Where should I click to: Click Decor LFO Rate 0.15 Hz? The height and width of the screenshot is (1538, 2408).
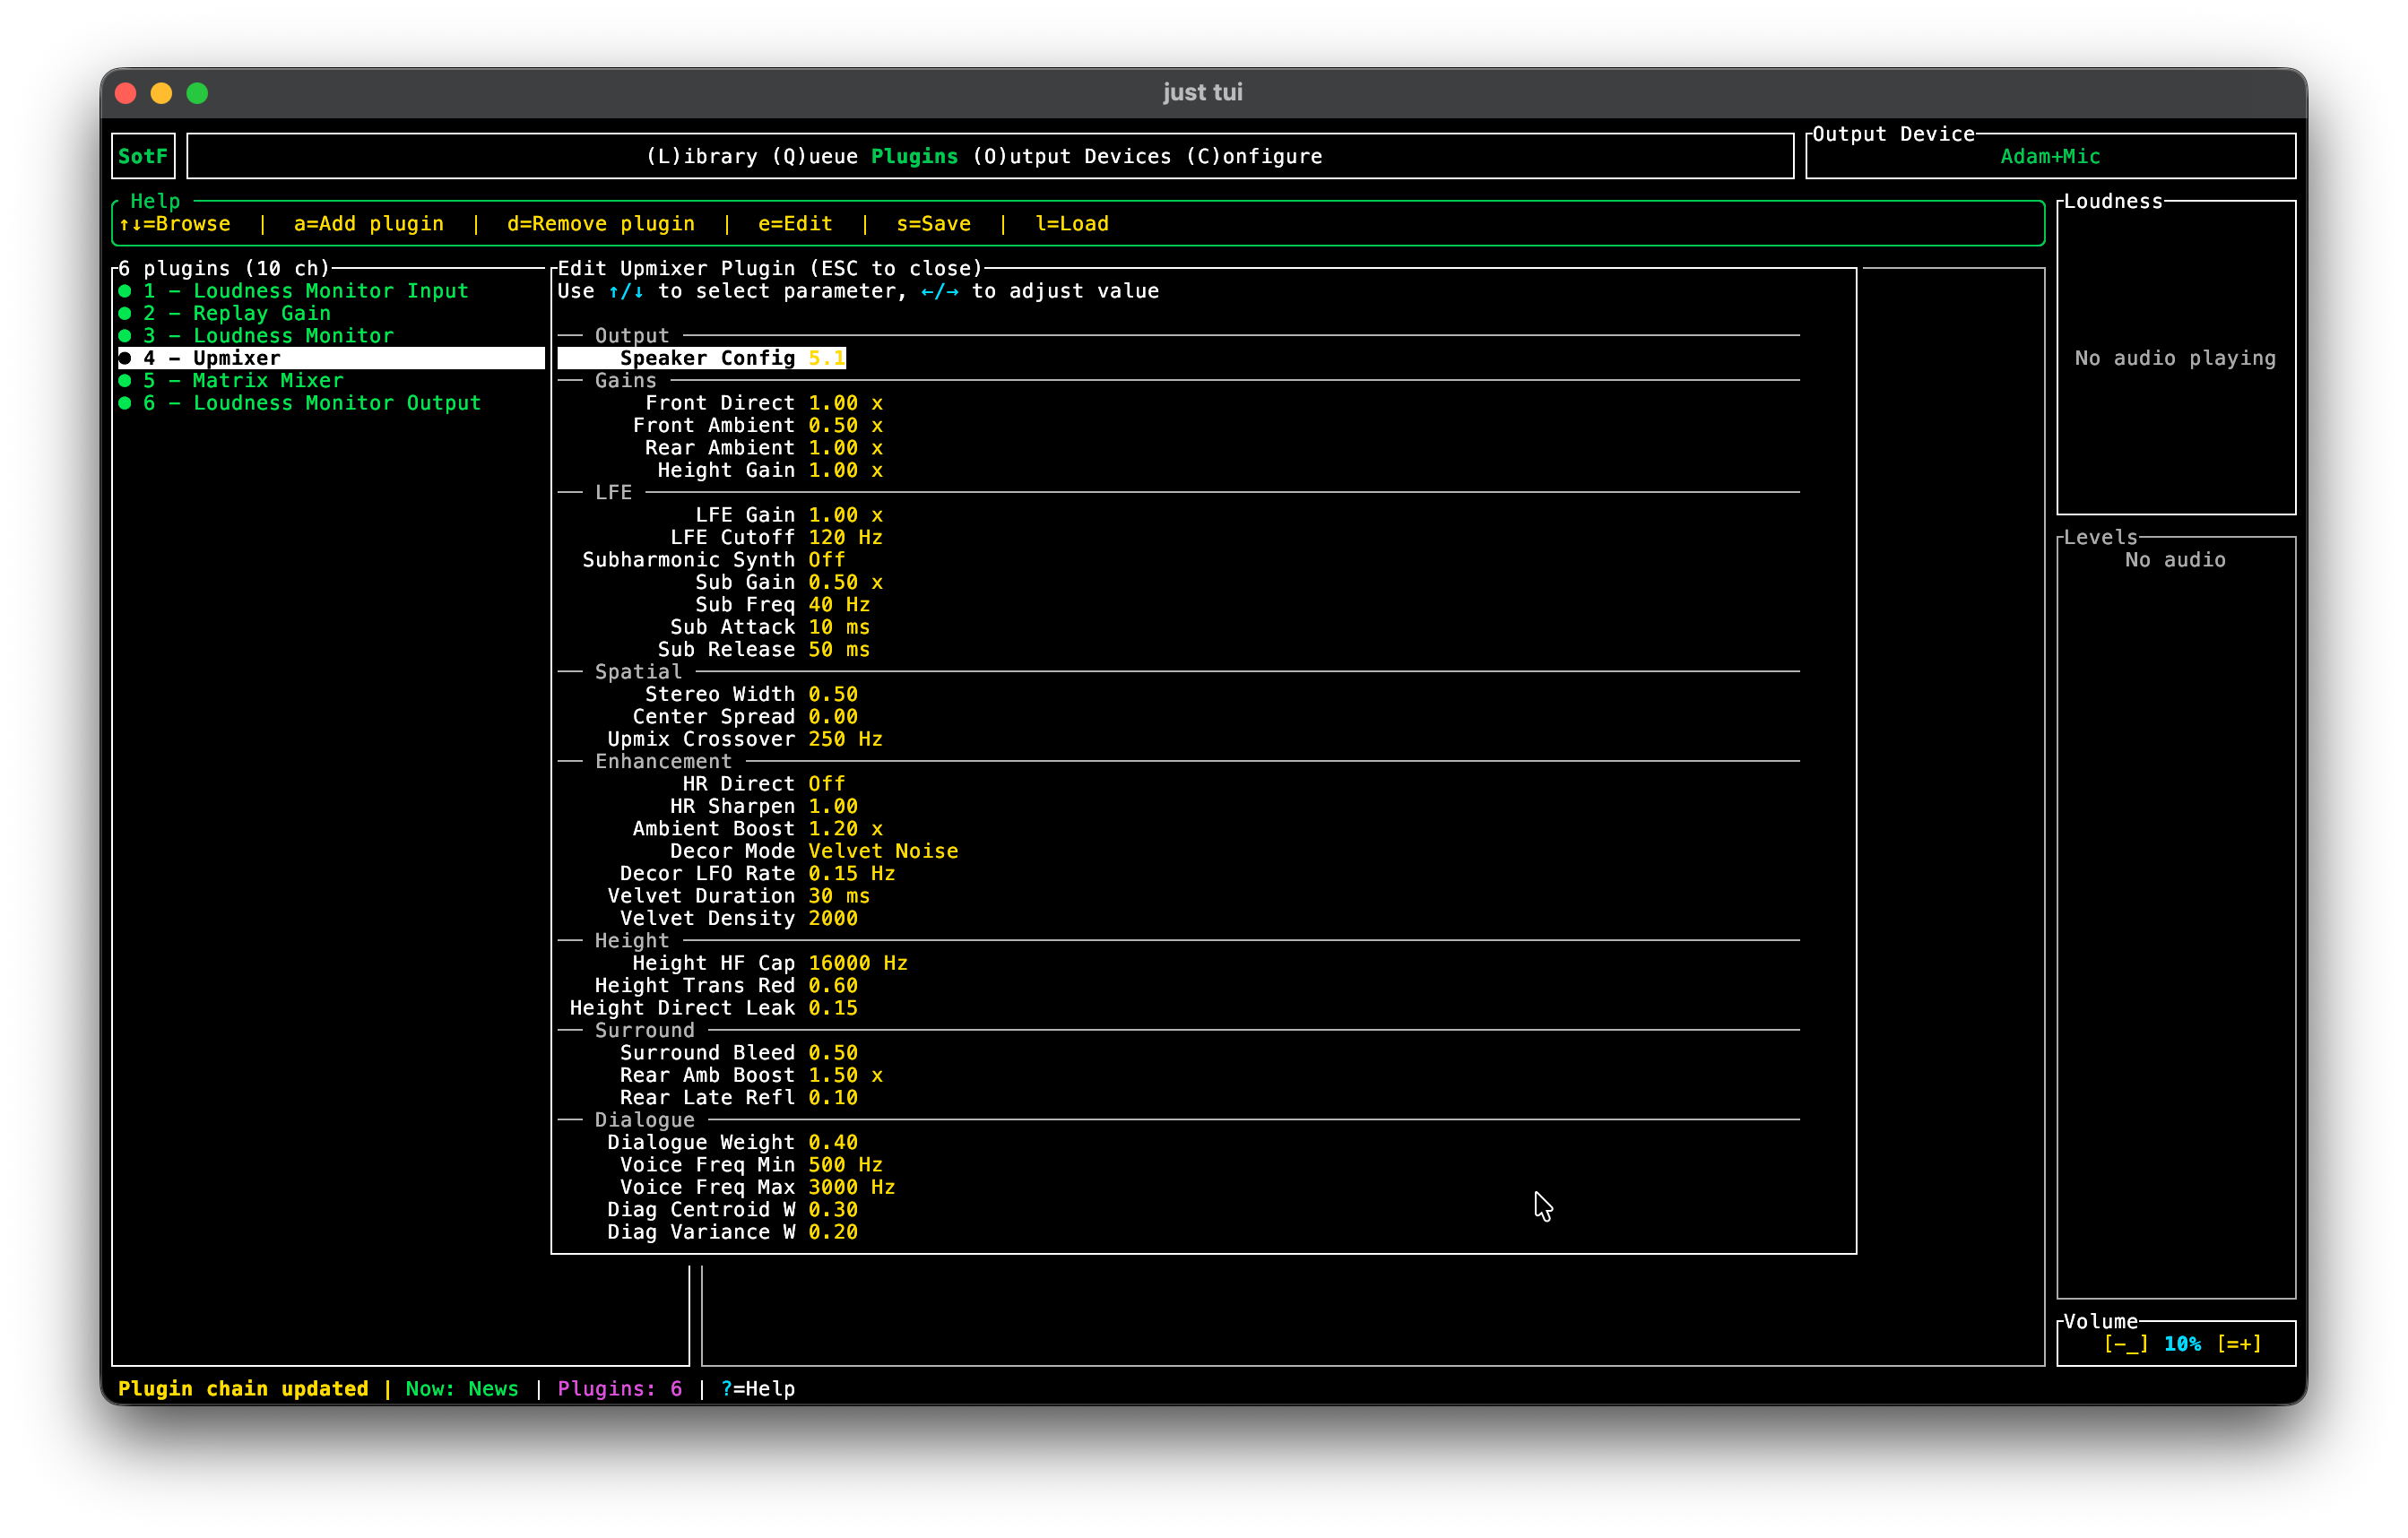(757, 874)
